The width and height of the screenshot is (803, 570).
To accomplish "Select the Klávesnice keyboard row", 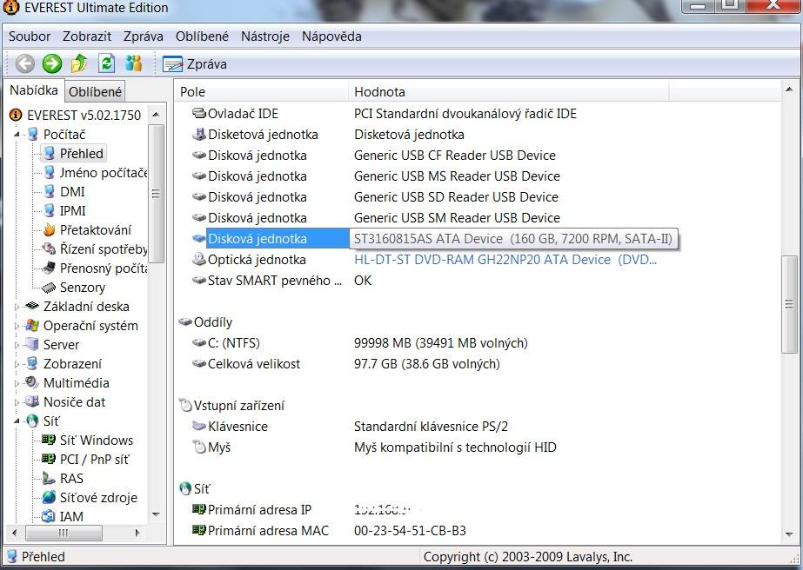I will click(x=350, y=427).
